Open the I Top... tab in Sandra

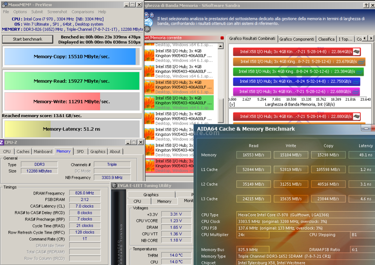[345, 39]
